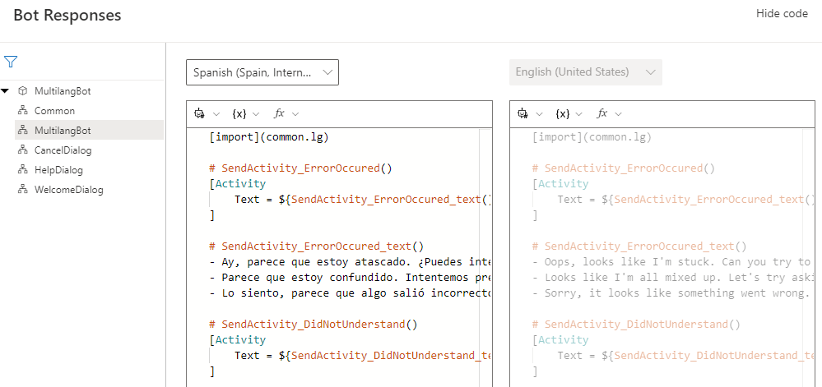Open WelcomeDialog in the navigation tree
The width and height of the screenshot is (822, 387).
pyautogui.click(x=68, y=190)
